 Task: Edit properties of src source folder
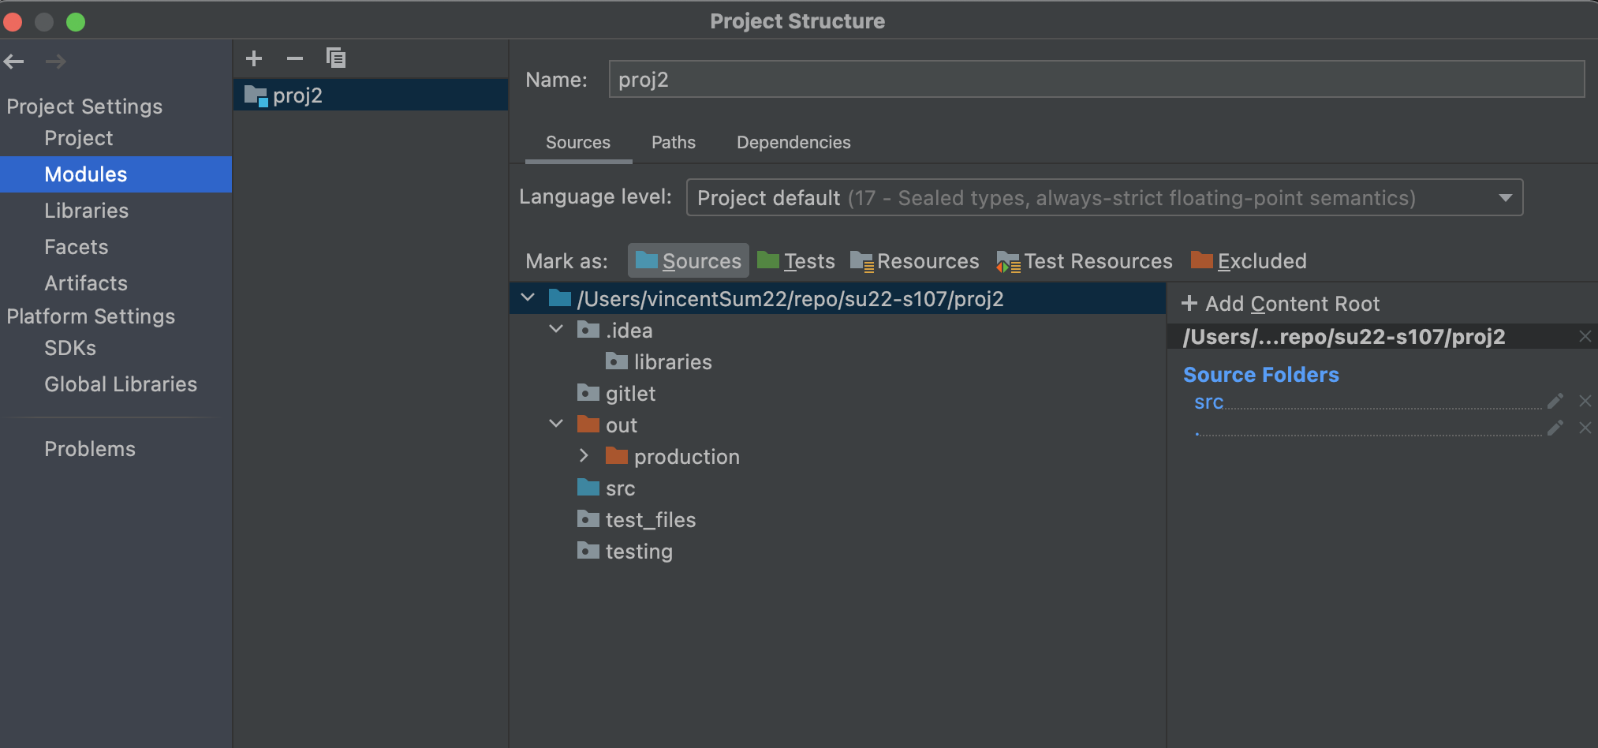[x=1555, y=402]
